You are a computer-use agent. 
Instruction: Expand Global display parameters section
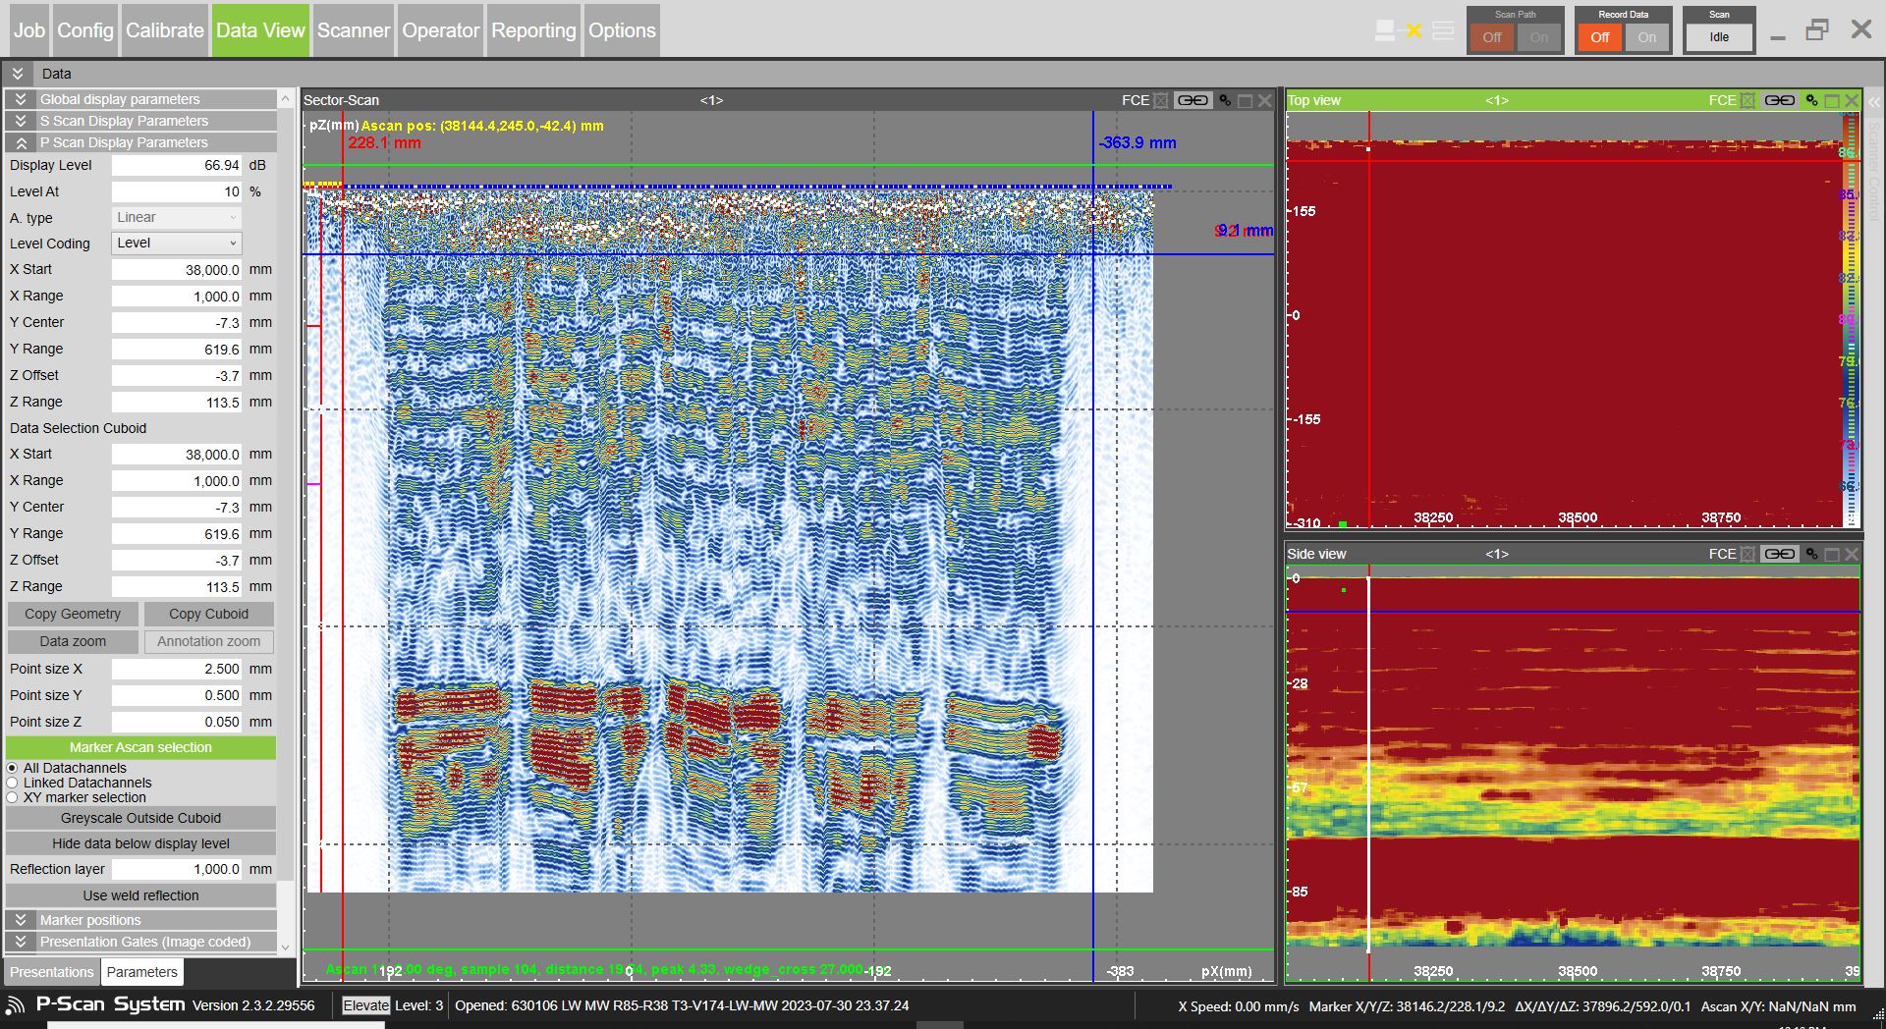click(20, 99)
